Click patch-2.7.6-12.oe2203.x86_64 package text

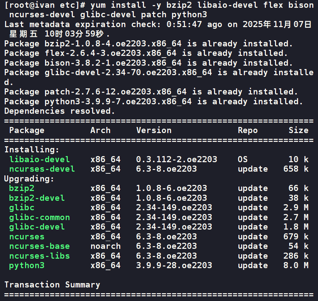[115, 92]
